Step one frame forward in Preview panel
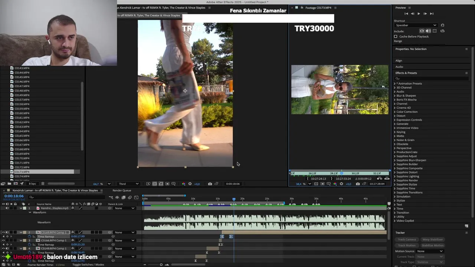 point(425,14)
